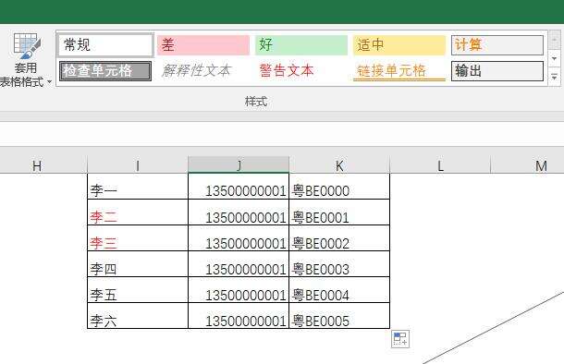
Task: Apply the 警告文本 cell style
Action: pos(301,71)
